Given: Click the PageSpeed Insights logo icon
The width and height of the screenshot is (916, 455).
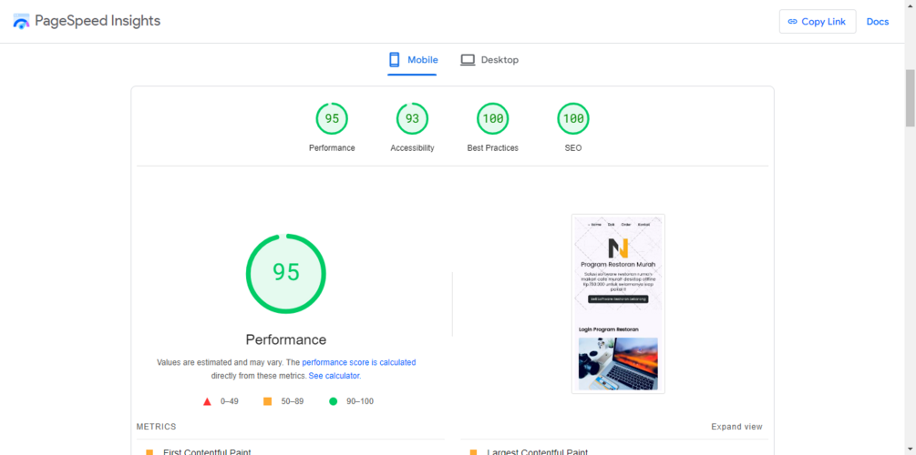Looking at the screenshot, I should coord(21,21).
